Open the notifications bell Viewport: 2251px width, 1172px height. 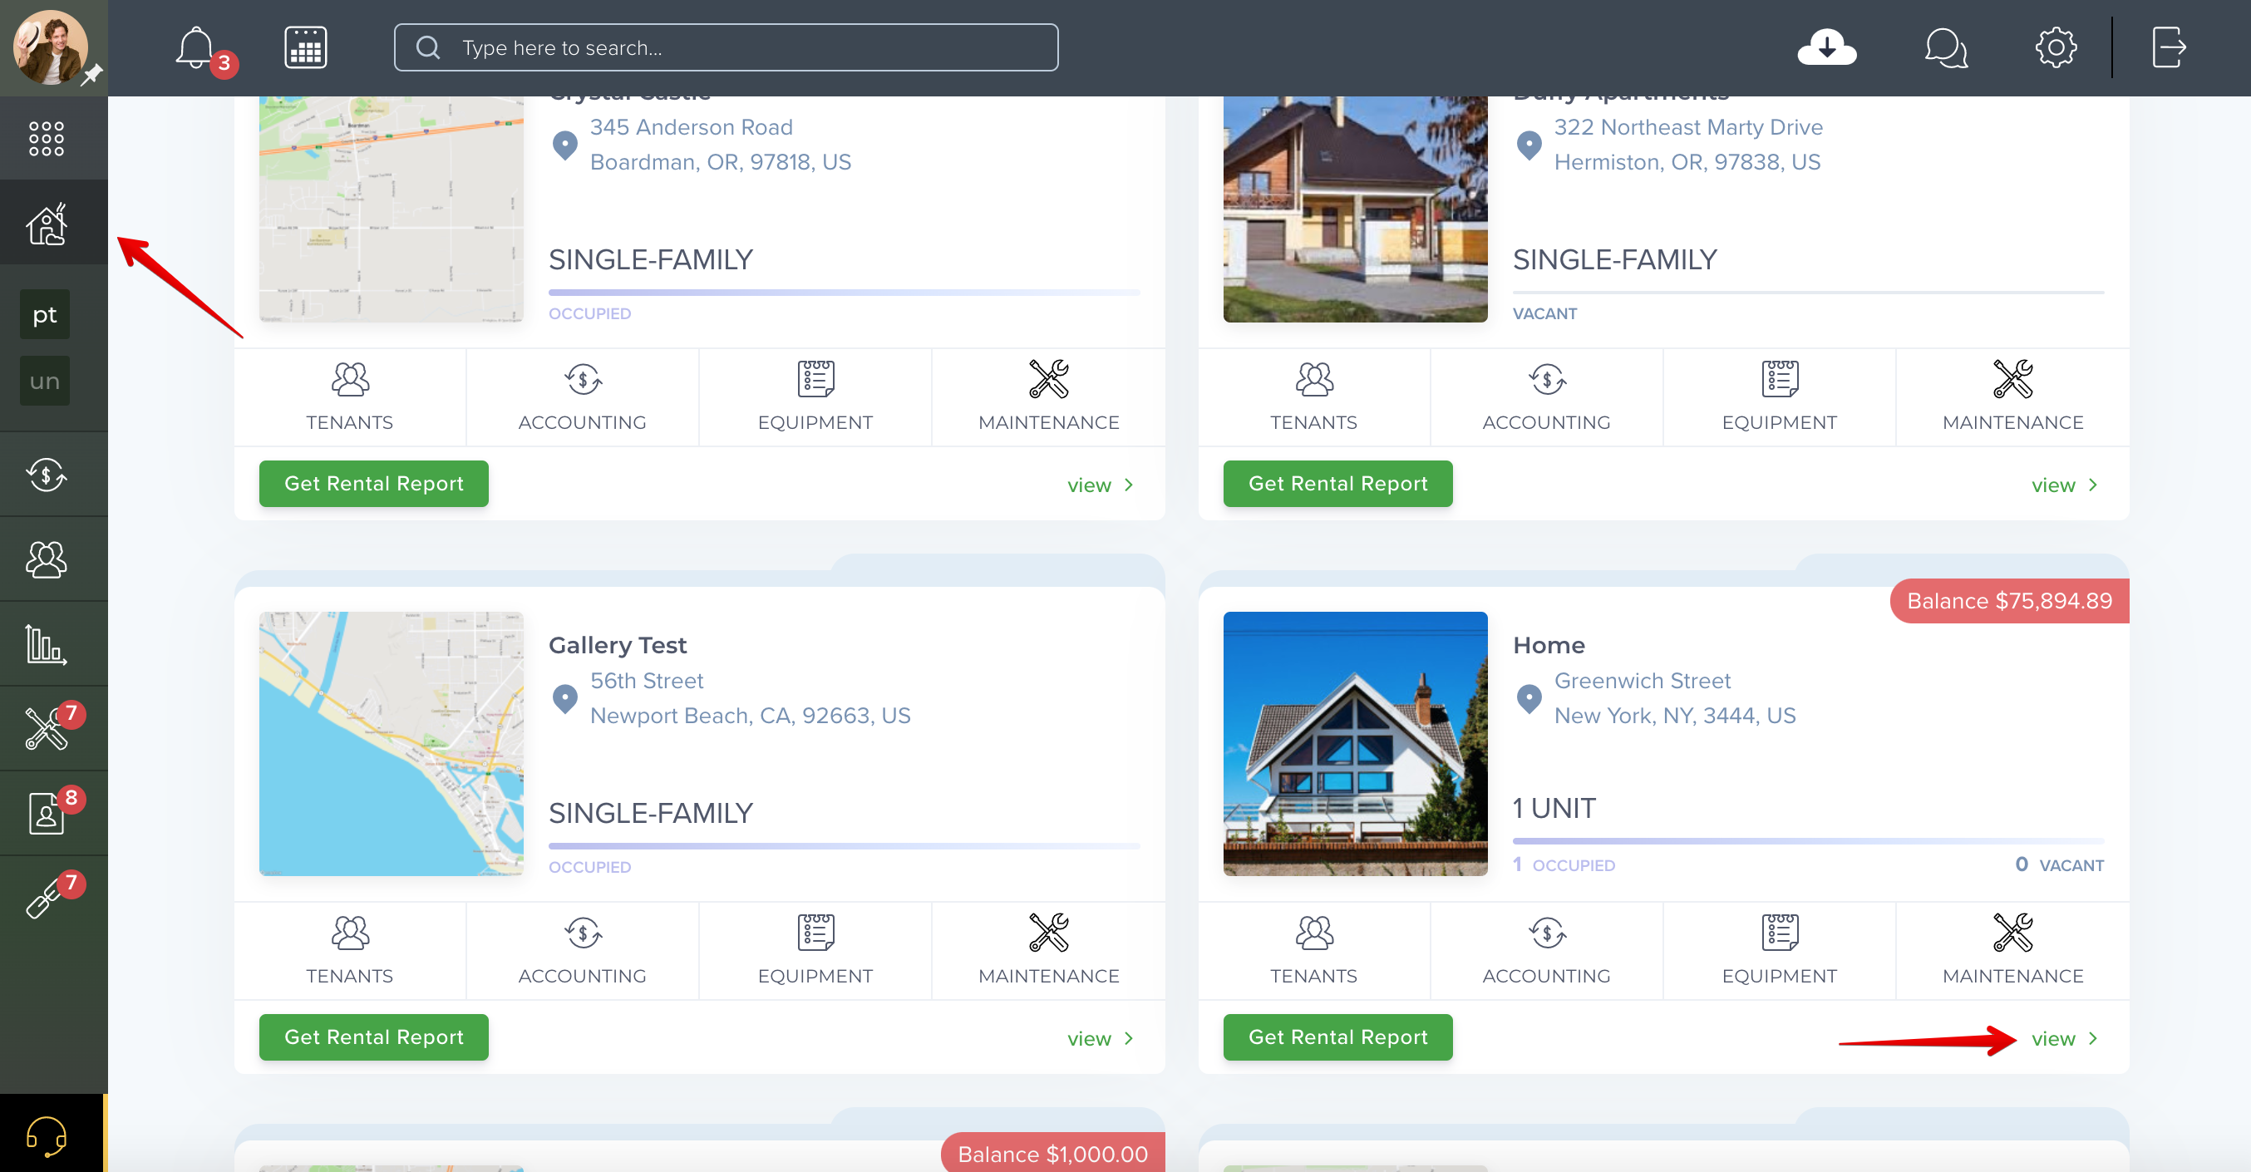click(195, 47)
